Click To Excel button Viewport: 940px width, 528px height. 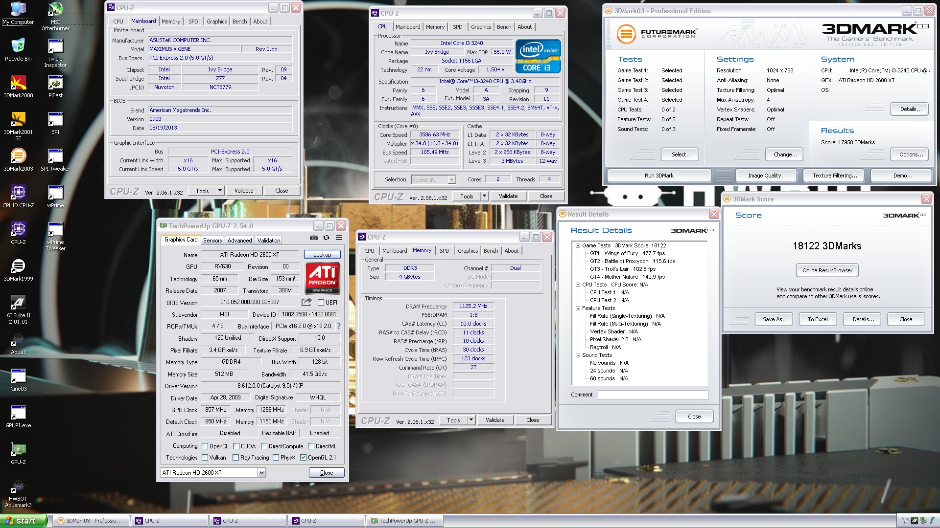pos(818,319)
